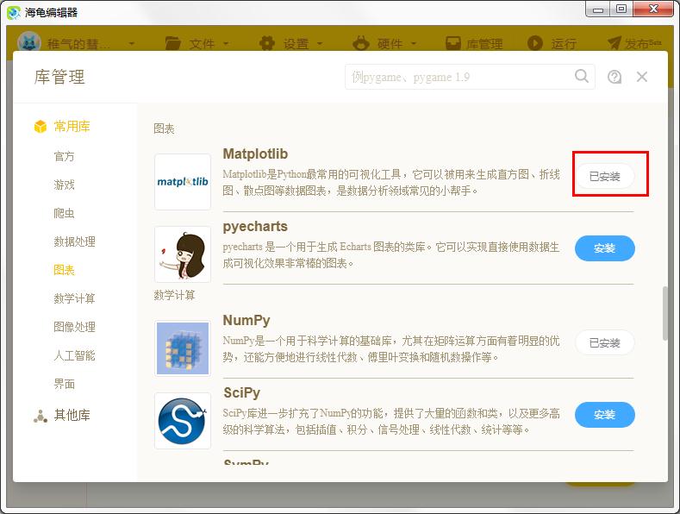
Task: Select 图表 category in sidebar
Action: [64, 270]
